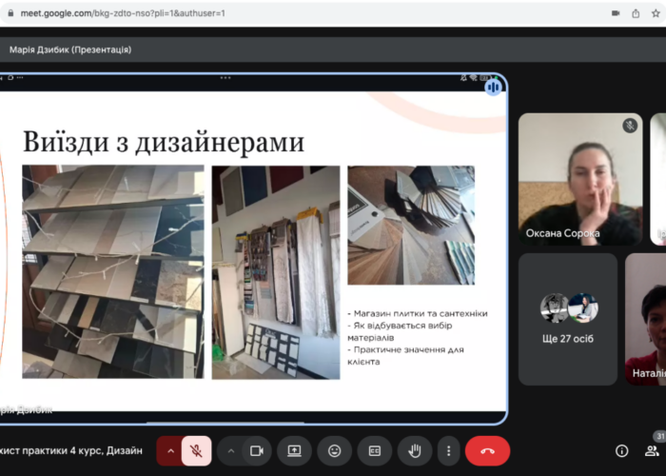
Task: Expand video settings arrow beside camera
Action: [x=230, y=450]
